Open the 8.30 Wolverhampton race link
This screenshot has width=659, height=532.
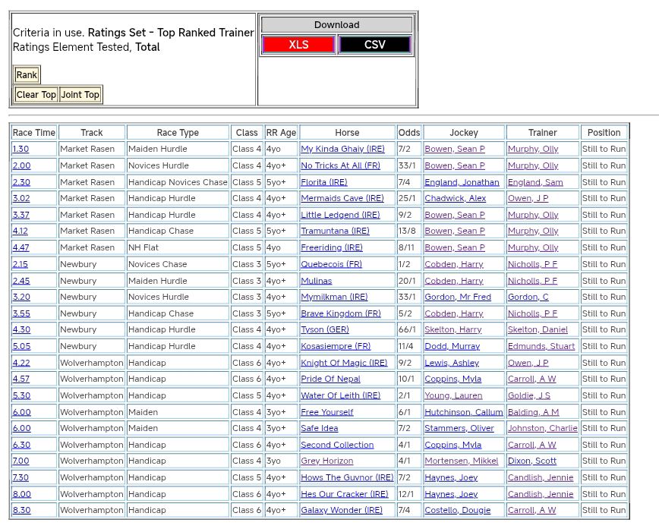[21, 510]
